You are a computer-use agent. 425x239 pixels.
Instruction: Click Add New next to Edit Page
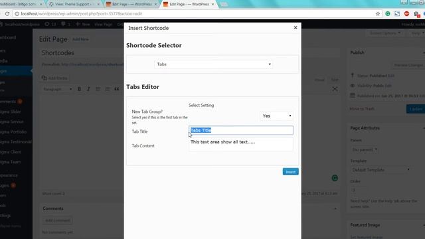pos(80,39)
